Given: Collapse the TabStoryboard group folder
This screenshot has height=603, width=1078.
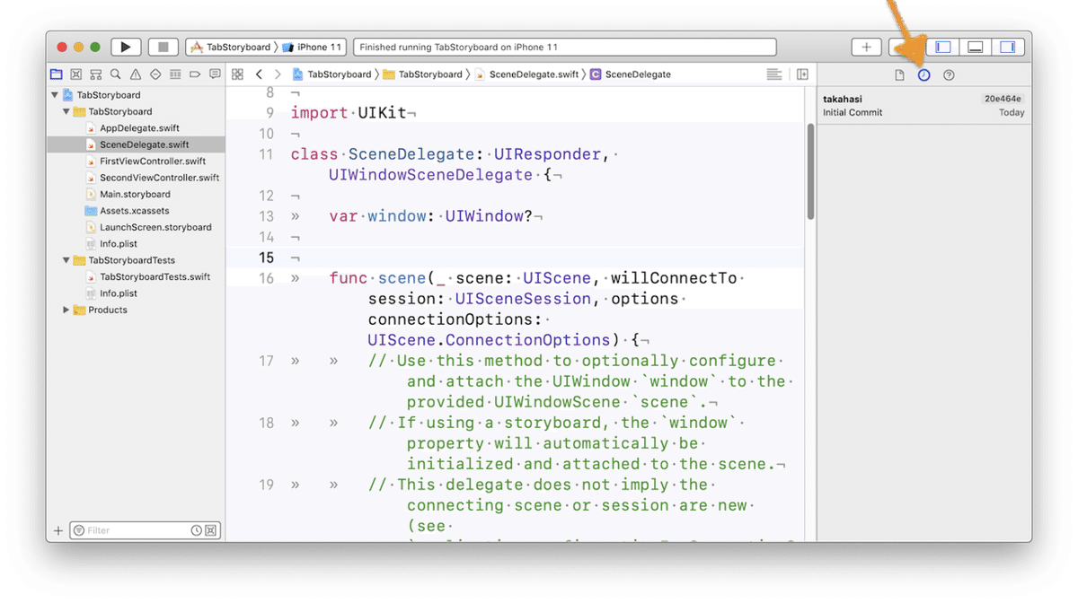Looking at the screenshot, I should click(x=66, y=111).
